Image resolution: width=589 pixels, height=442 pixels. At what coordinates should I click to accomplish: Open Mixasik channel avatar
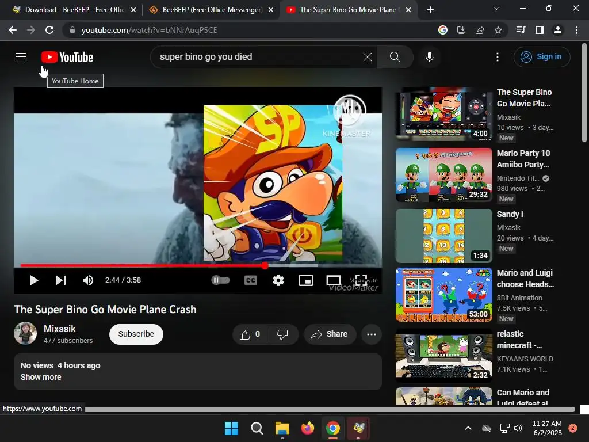pyautogui.click(x=25, y=333)
